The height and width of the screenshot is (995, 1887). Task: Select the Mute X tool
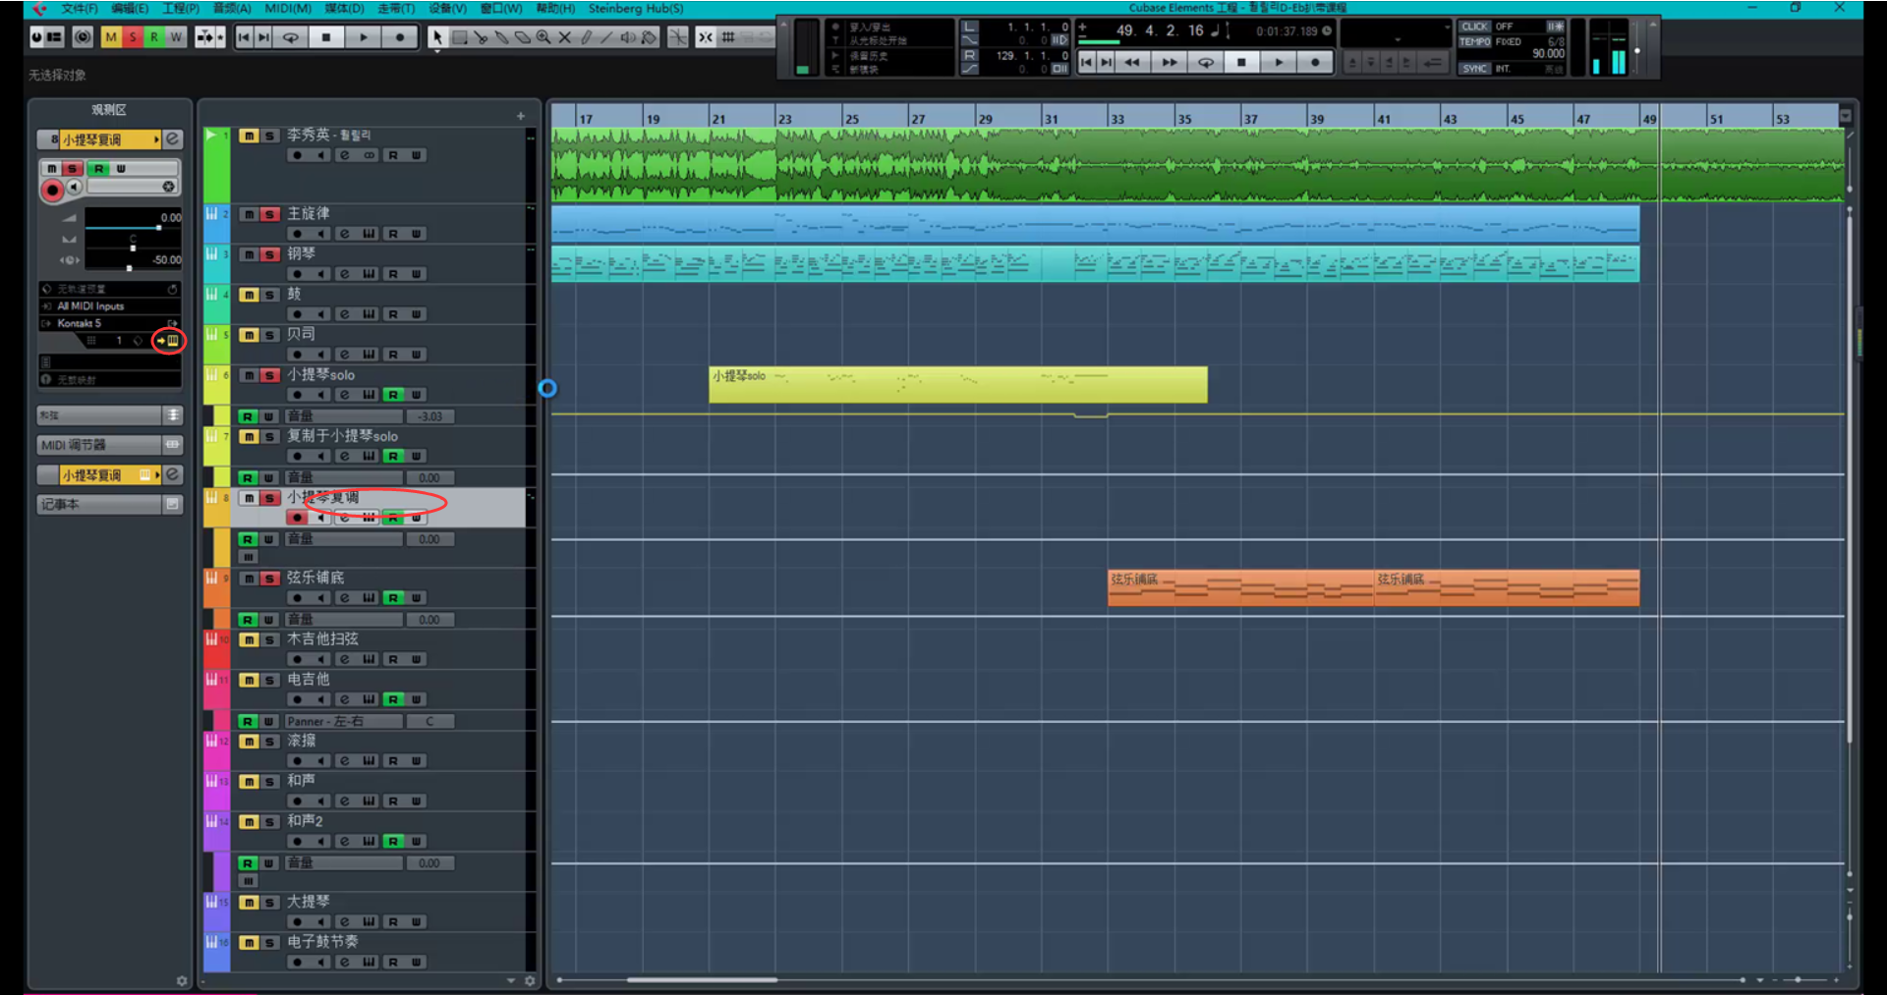pos(565,37)
